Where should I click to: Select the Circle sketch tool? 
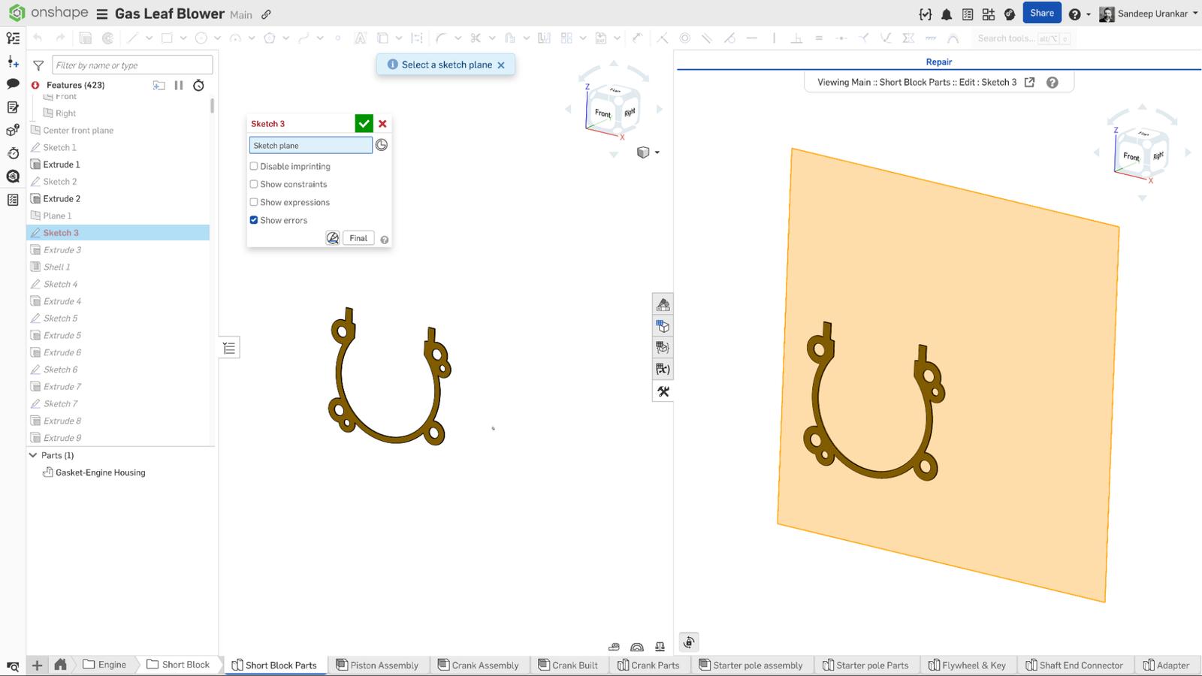click(x=200, y=38)
